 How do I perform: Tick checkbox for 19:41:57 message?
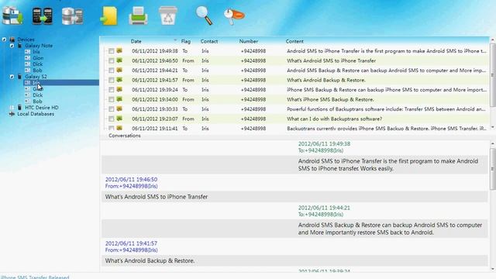111,80
